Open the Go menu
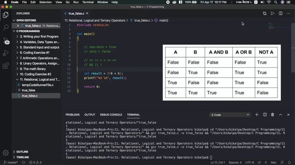Viewport: 295px width, 165px height. pyautogui.click(x=68, y=2)
